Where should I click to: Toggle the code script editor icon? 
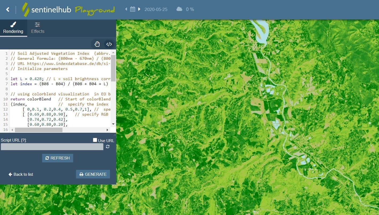coord(109,44)
